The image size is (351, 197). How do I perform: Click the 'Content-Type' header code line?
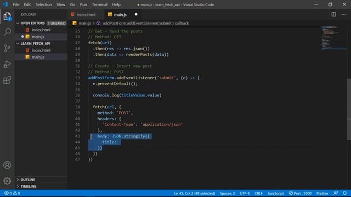point(143,124)
